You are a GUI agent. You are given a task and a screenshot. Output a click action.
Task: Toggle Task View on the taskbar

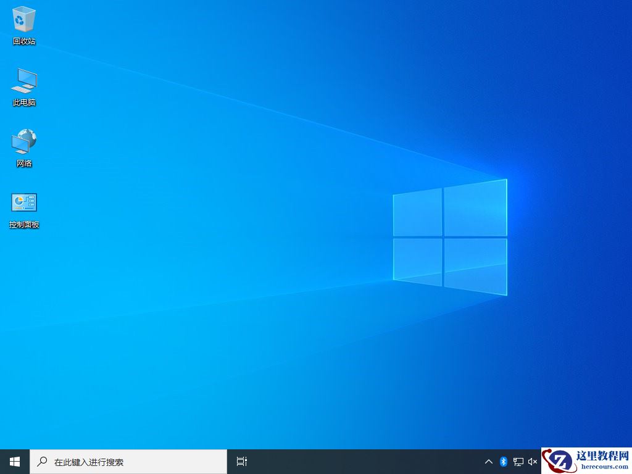(x=241, y=461)
